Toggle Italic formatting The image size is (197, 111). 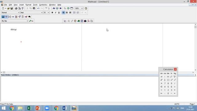point(55,13)
